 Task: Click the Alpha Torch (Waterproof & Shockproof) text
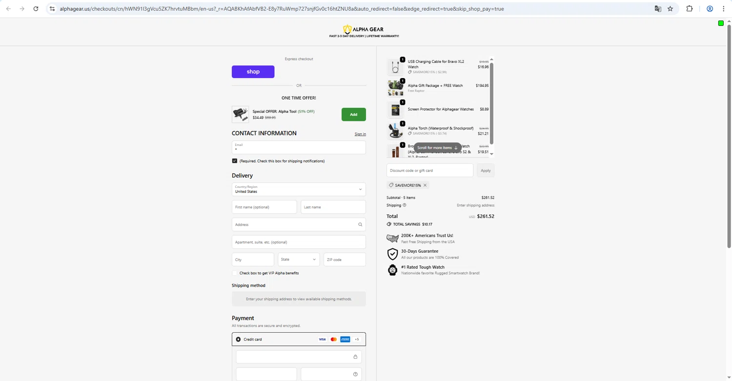(441, 128)
